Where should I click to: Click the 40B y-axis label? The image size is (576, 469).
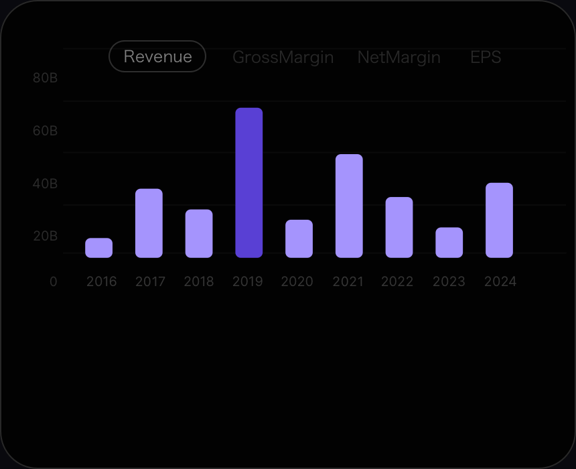46,184
